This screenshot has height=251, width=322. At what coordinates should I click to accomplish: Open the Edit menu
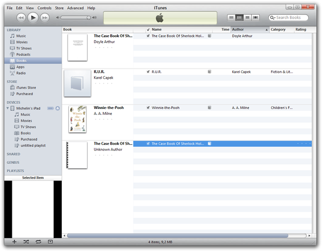19,8
